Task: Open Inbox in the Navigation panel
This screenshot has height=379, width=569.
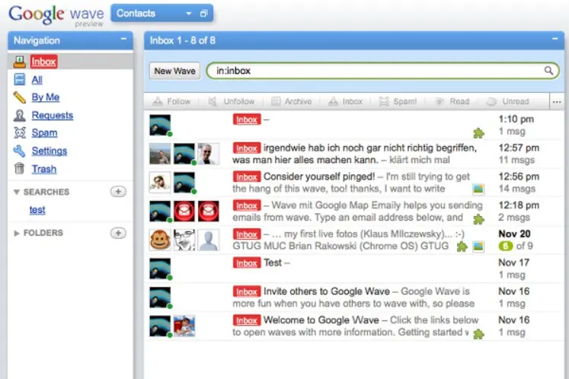Action: coord(43,62)
